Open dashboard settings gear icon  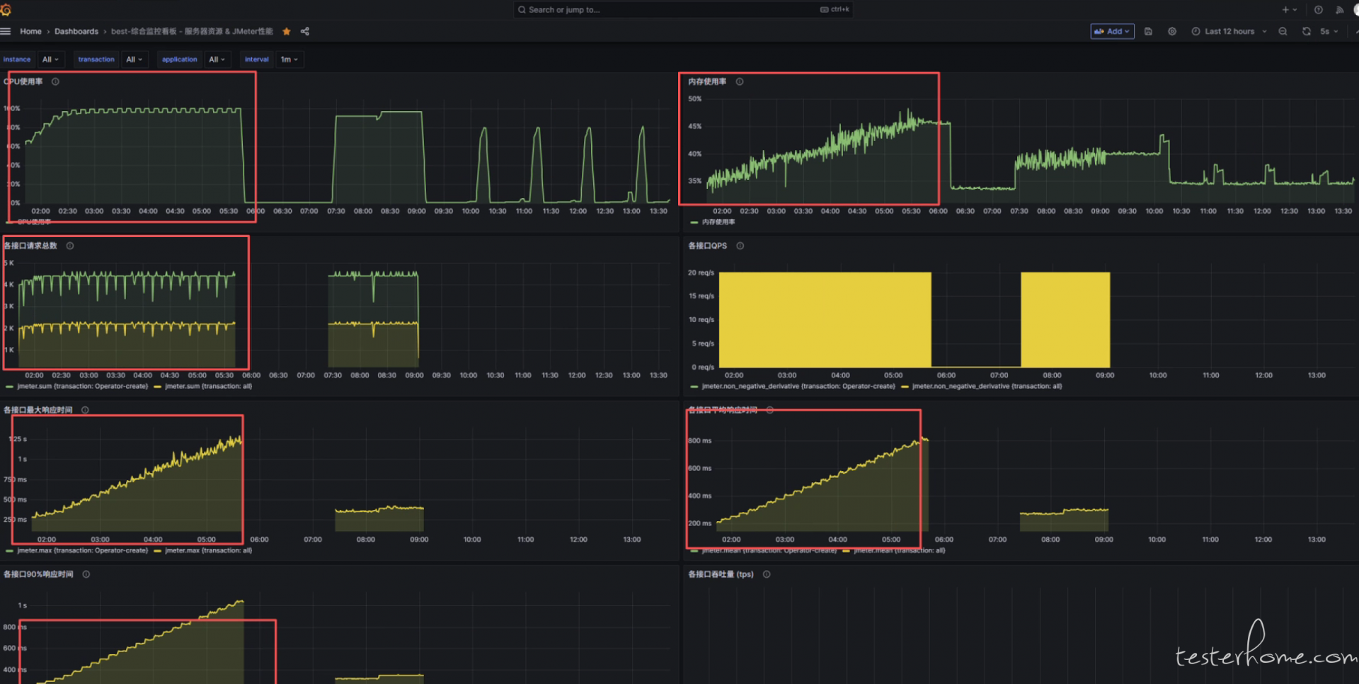1172,31
